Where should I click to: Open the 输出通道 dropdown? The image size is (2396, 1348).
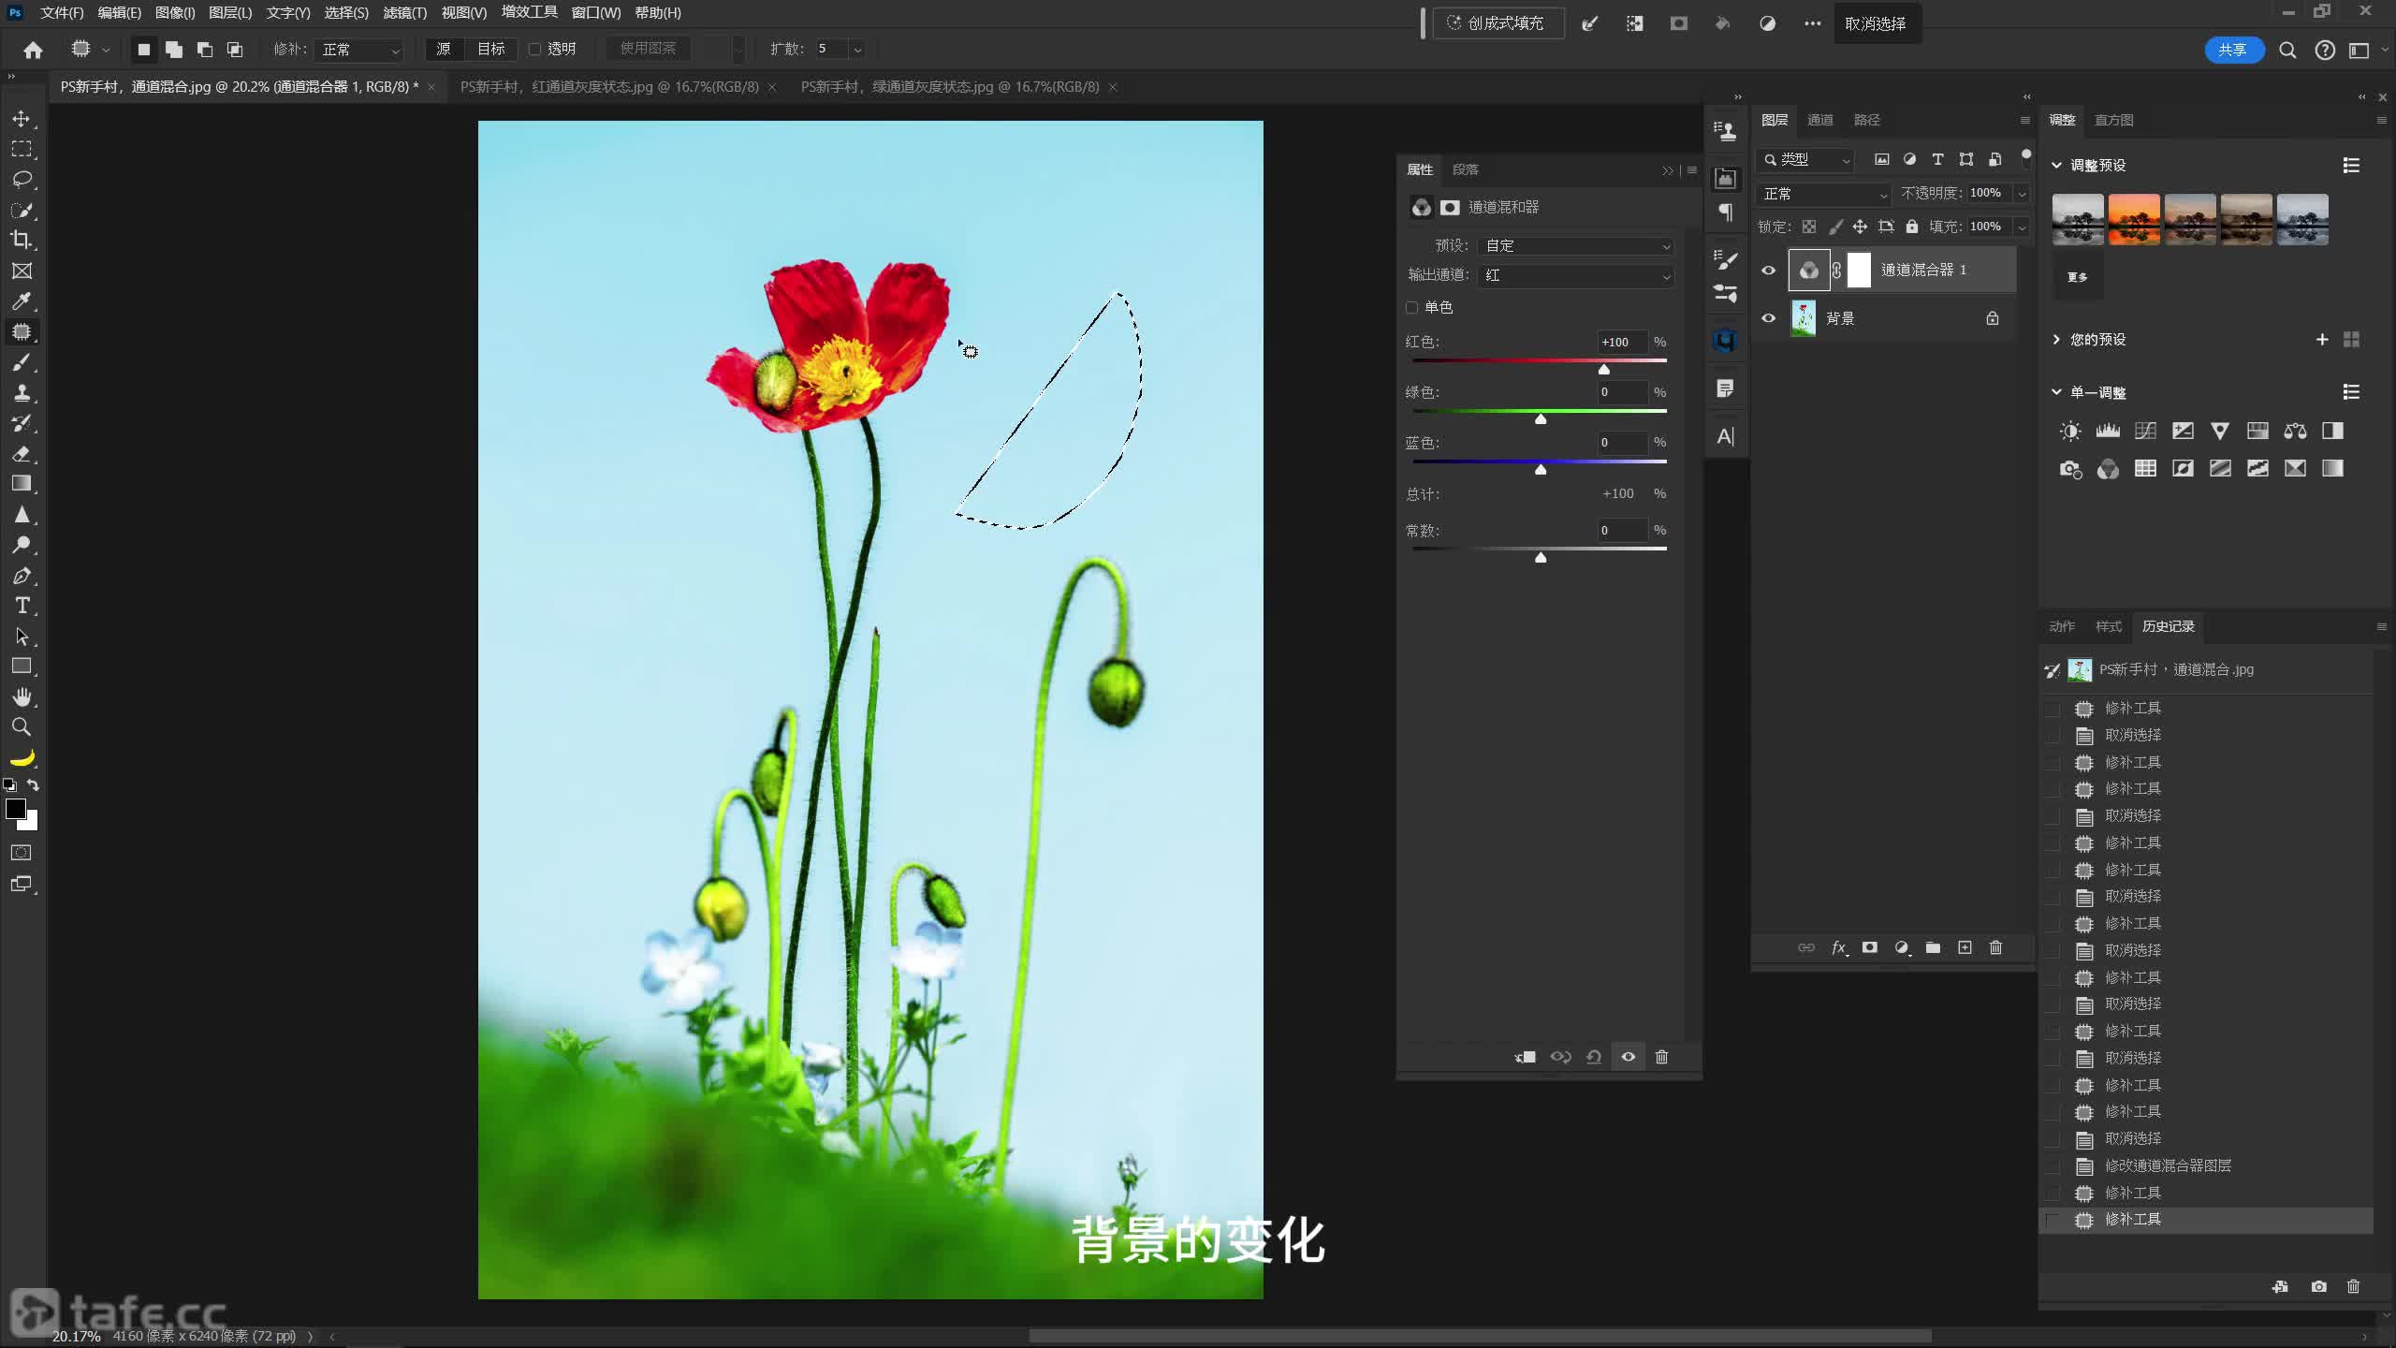click(1575, 275)
